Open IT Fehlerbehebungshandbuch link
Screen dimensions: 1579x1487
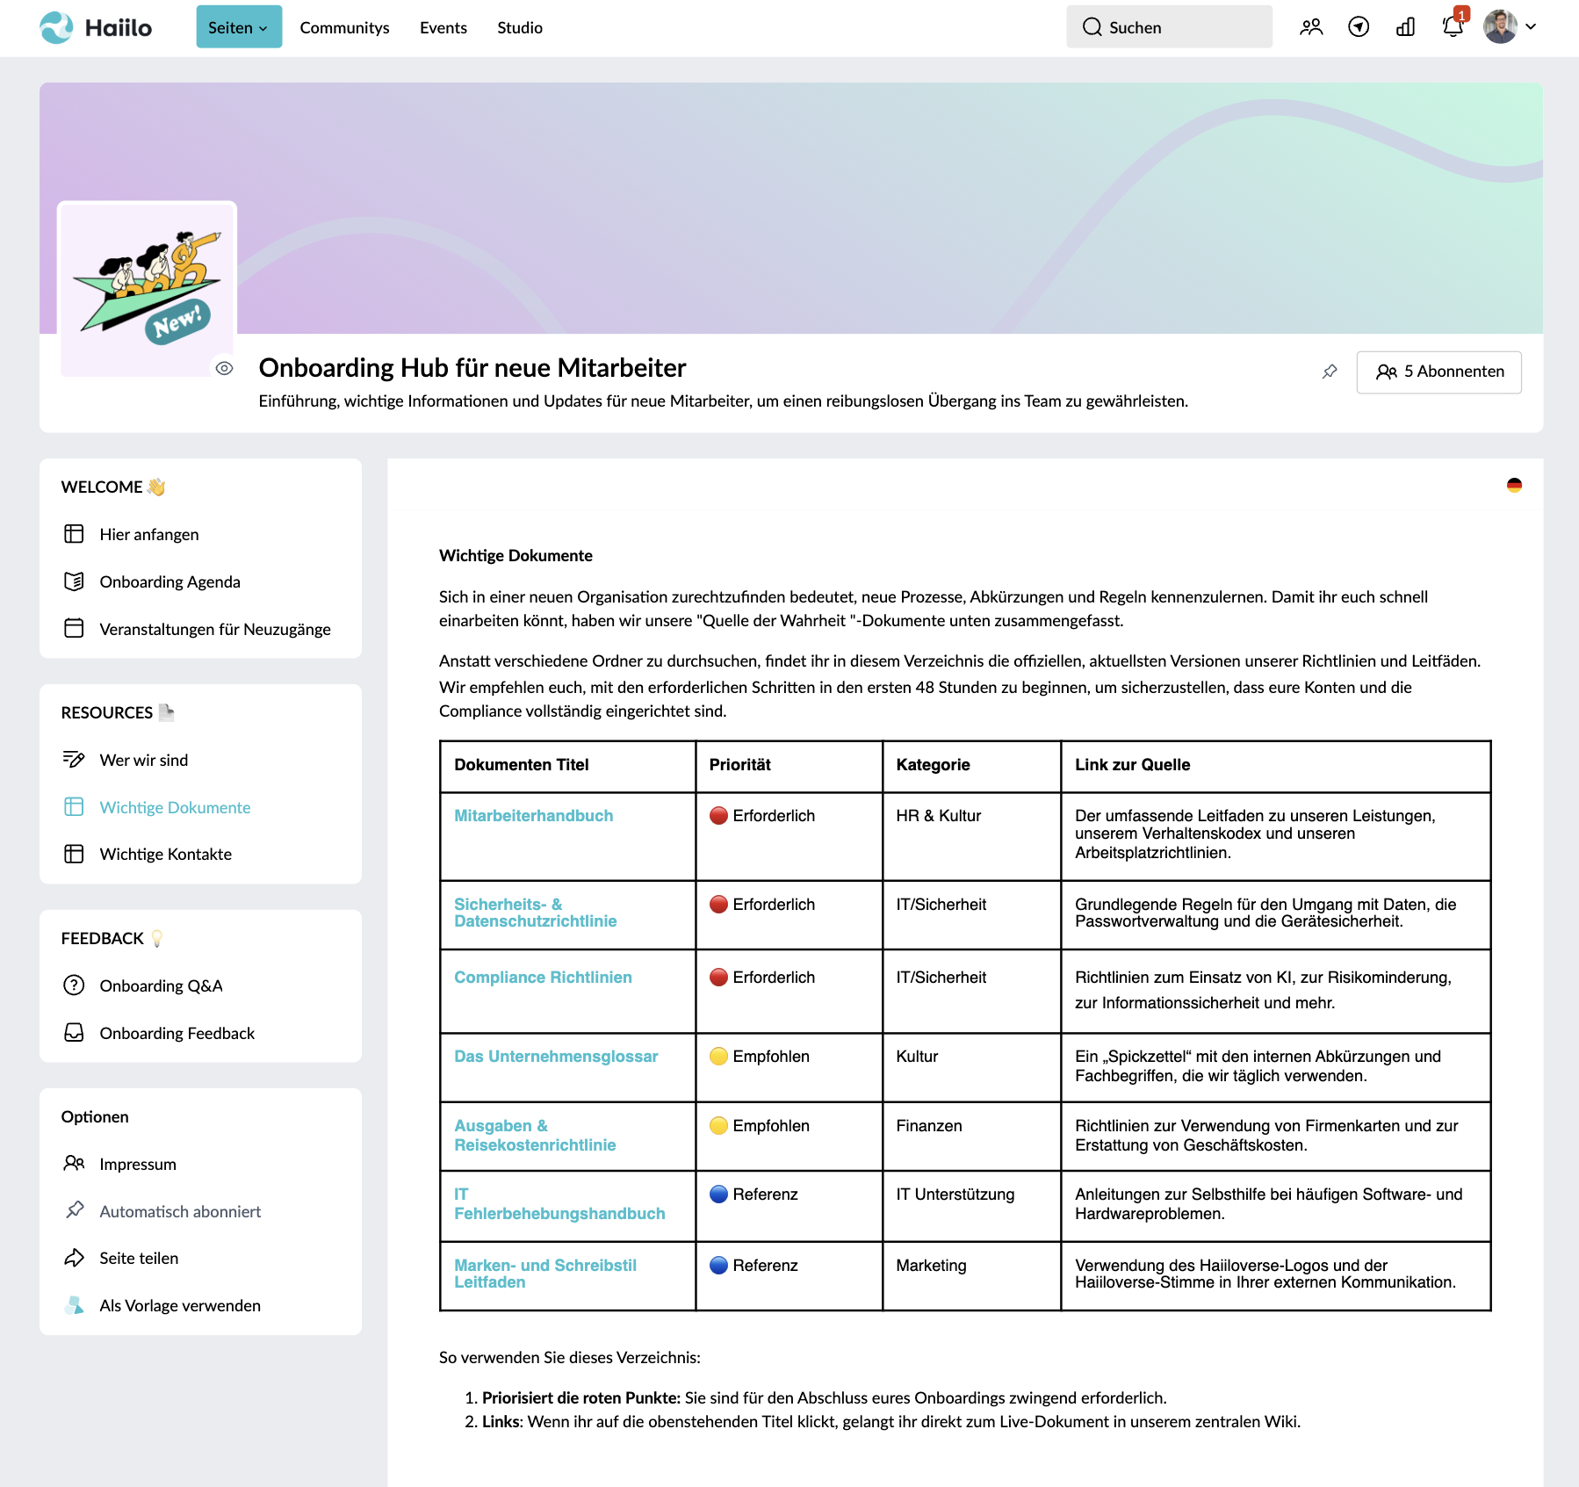559,1203
